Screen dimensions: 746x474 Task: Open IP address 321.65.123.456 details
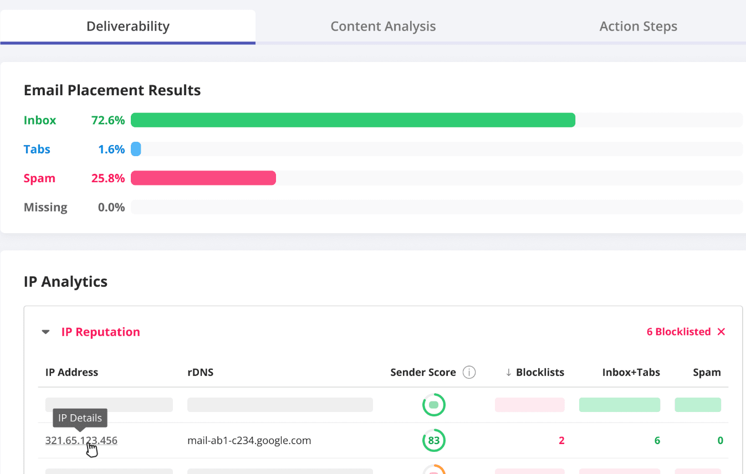click(81, 441)
